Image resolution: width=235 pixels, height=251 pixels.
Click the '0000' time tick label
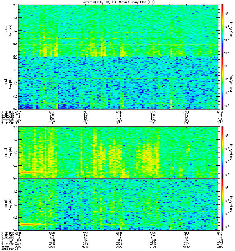point(18,247)
